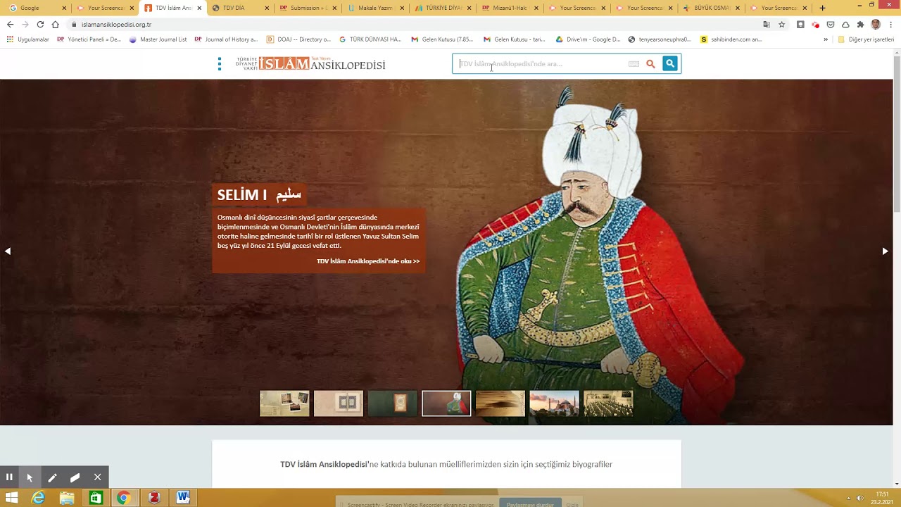Open the sahibinden.com bookmark
901x507 pixels.
tap(731, 39)
